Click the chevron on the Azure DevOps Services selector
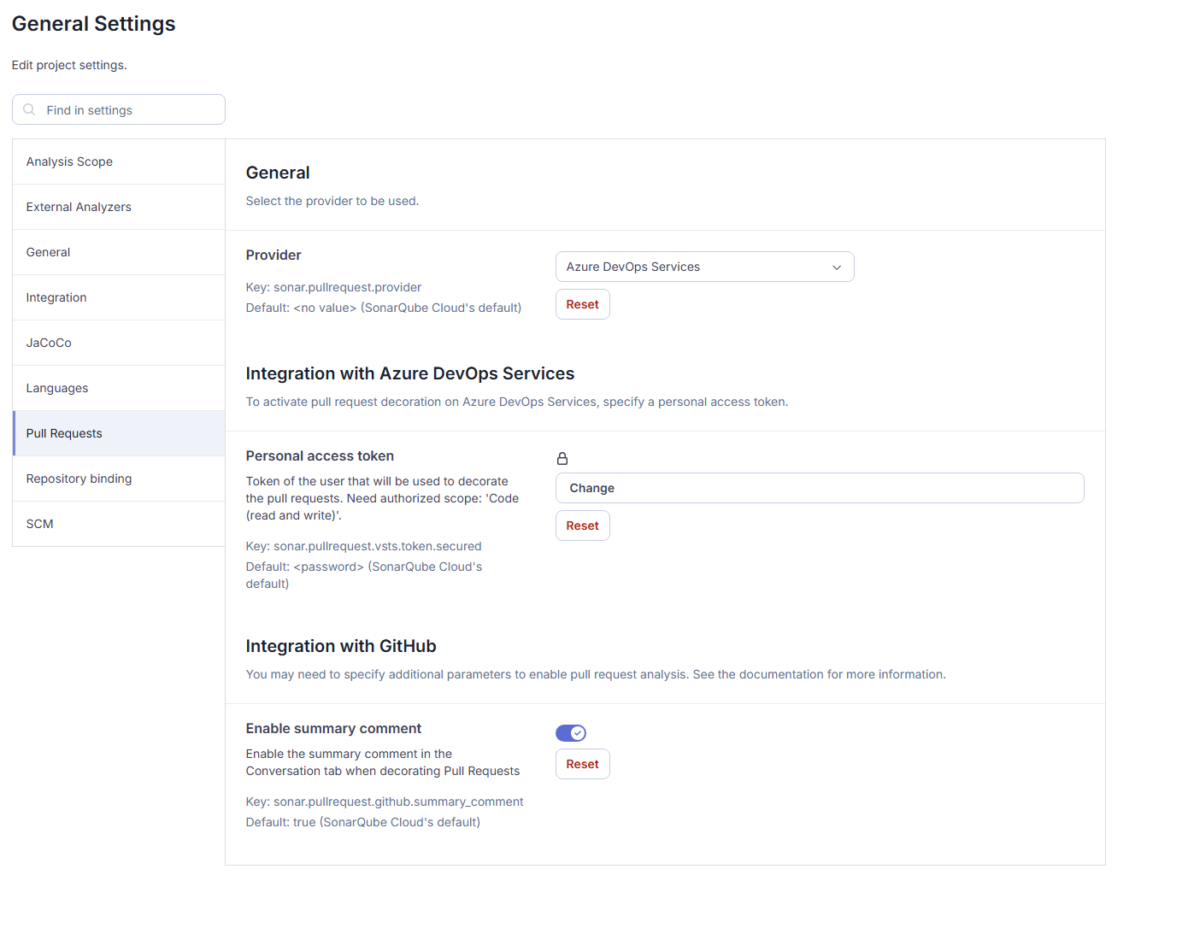The image size is (1188, 928). (837, 267)
